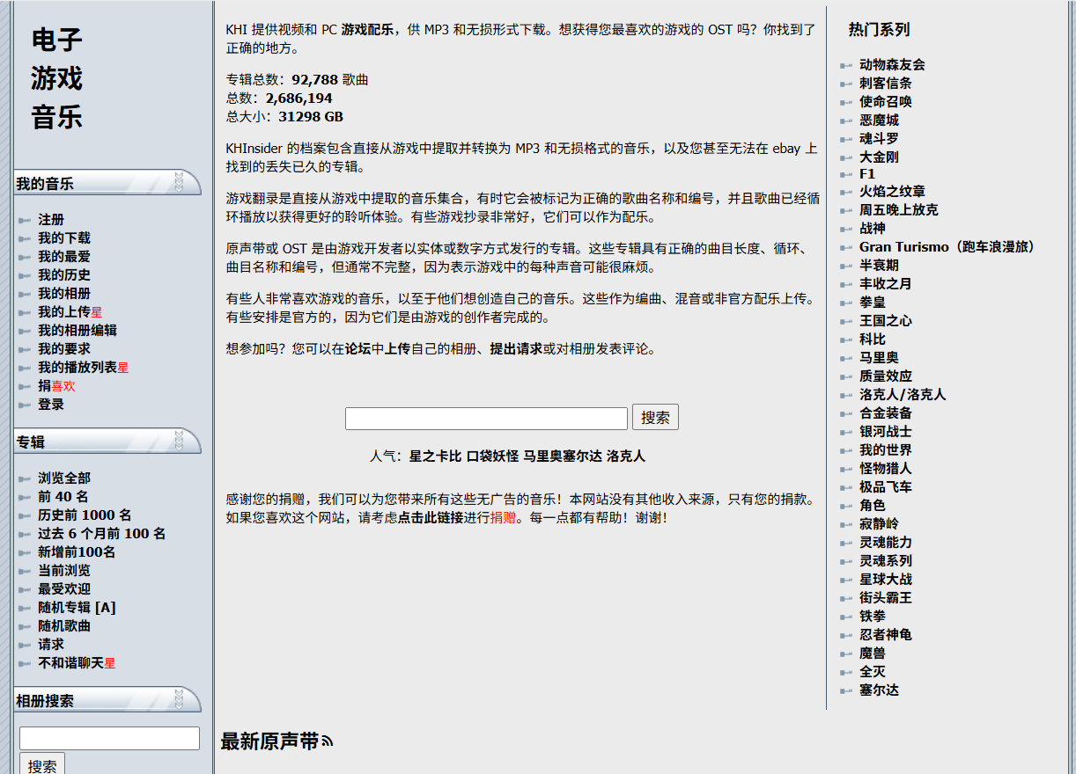
Task: Collapse the 我的音乐 panel using its chevron
Action: pyautogui.click(x=179, y=183)
